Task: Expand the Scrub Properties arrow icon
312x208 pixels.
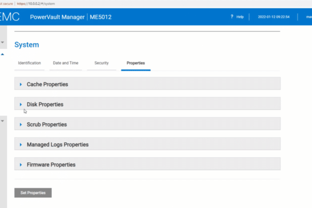Action: 21,125
